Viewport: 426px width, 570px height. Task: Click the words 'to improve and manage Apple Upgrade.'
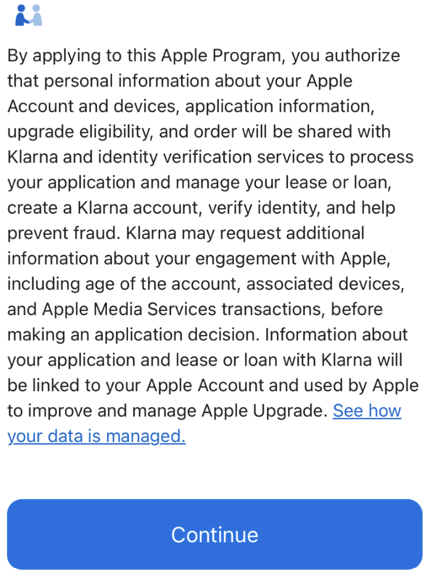(167, 411)
